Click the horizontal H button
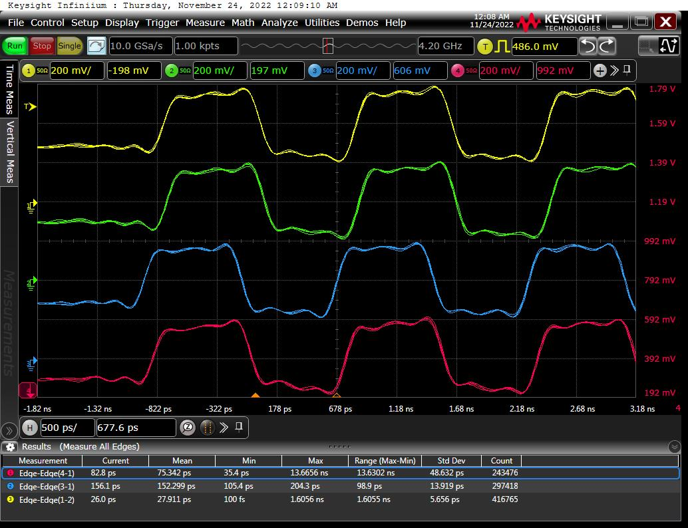Screen dimensions: 688x528 30,428
